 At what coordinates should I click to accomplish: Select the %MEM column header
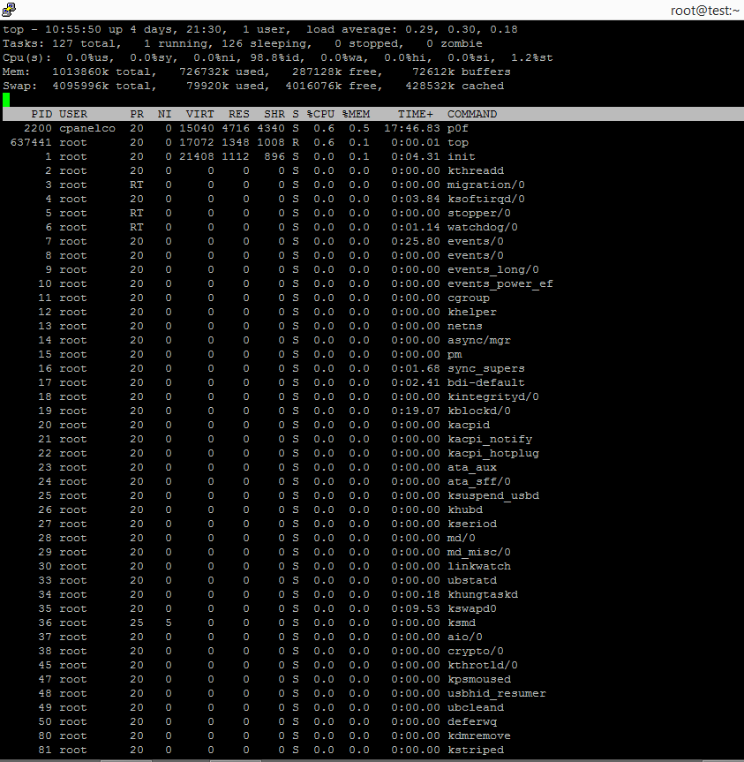click(356, 114)
